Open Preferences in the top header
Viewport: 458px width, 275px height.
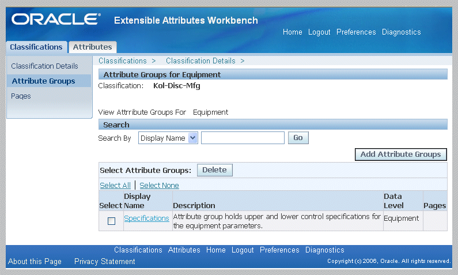(x=356, y=32)
